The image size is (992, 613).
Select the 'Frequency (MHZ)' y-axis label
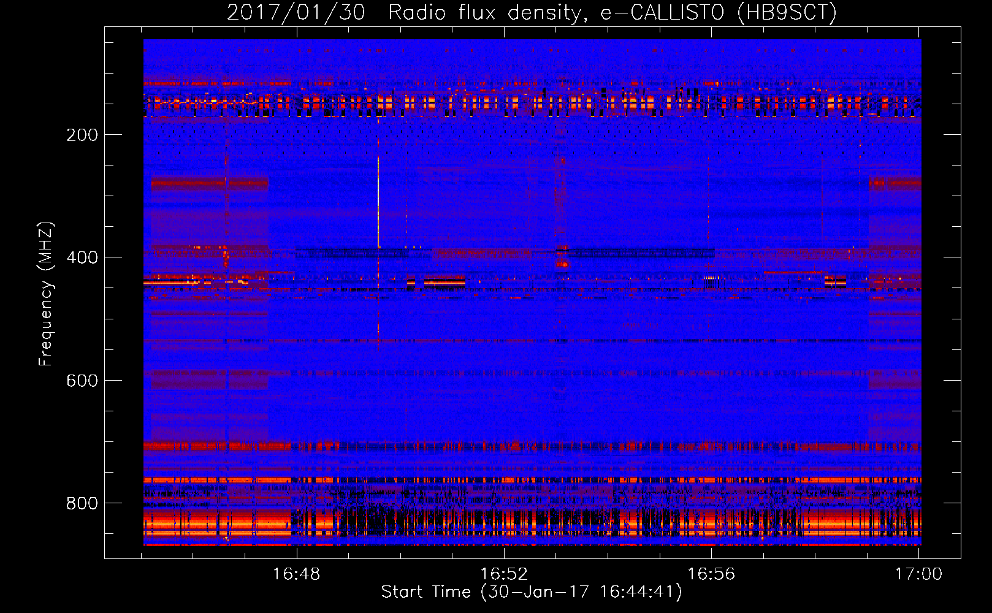(45, 294)
